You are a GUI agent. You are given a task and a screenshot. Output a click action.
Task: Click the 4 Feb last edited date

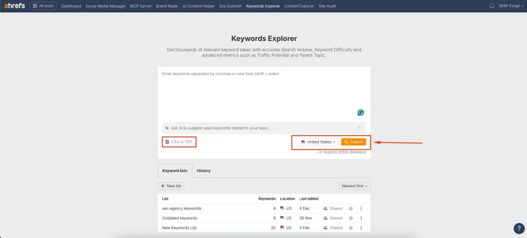point(305,228)
